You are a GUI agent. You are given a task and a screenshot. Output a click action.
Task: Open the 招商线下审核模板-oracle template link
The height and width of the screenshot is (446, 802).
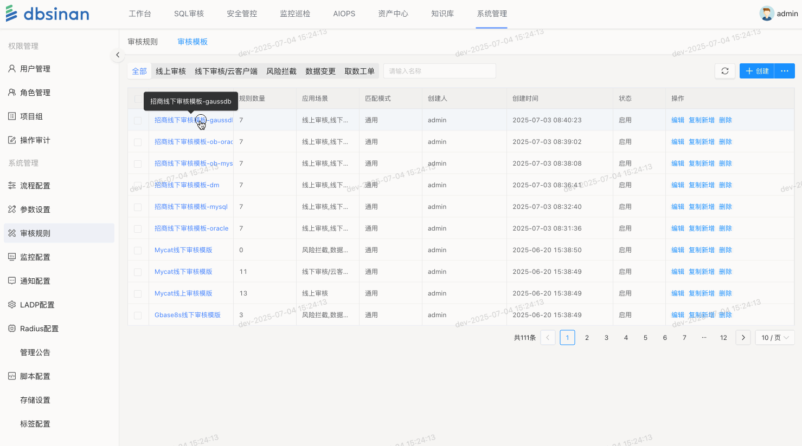click(191, 228)
